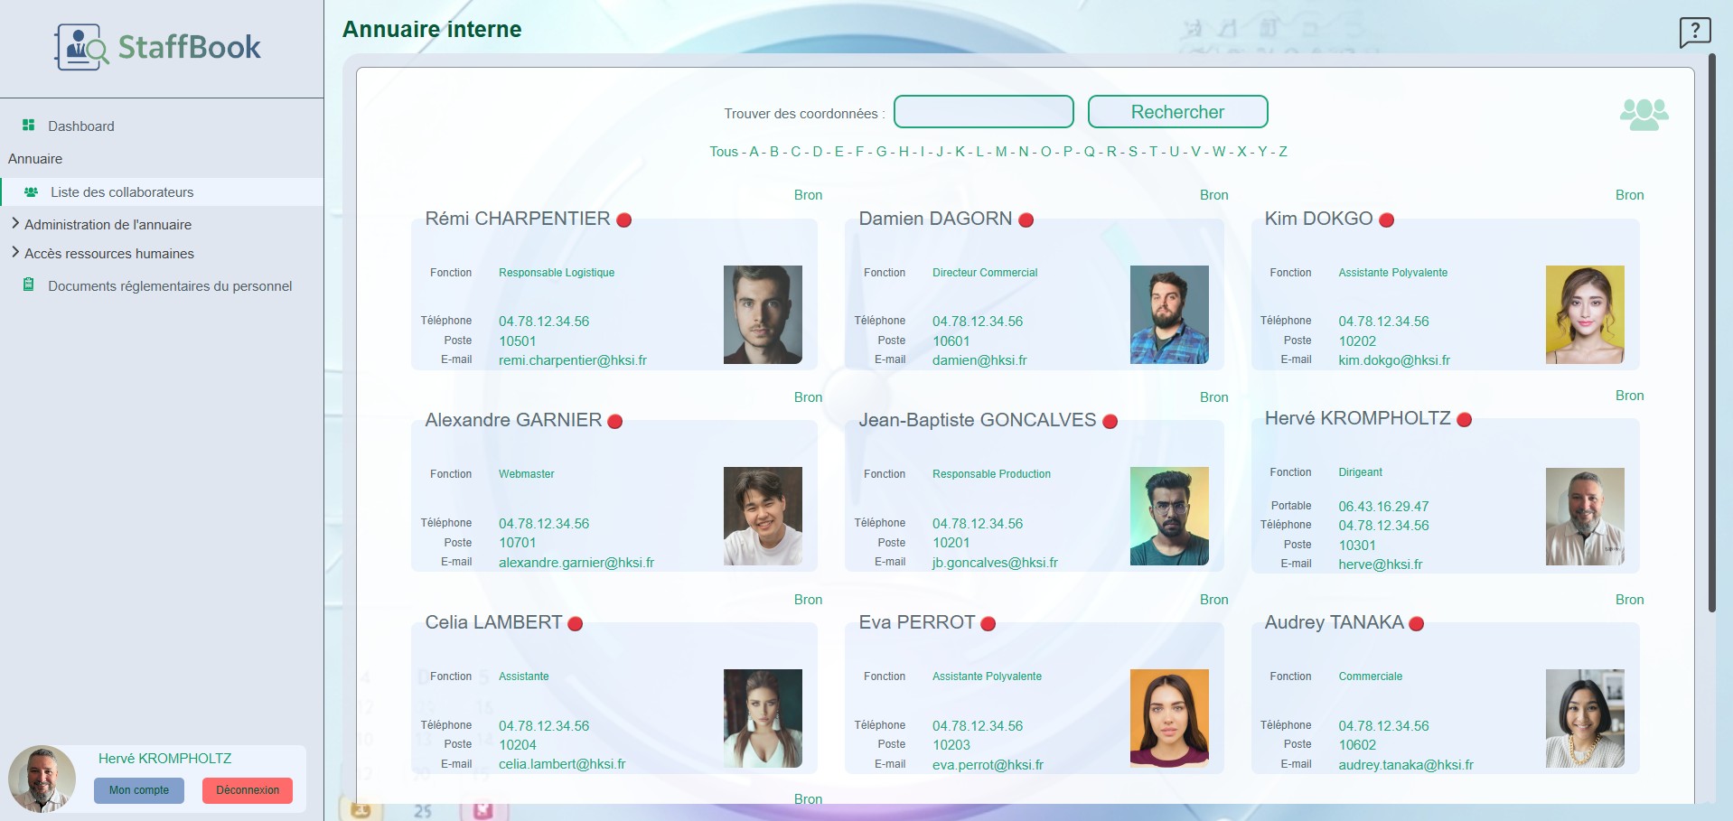
Task: Click Damien DAGORN's profile photo
Action: click(1168, 314)
